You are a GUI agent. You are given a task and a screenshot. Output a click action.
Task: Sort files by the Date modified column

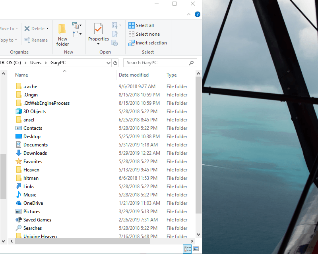(133, 75)
